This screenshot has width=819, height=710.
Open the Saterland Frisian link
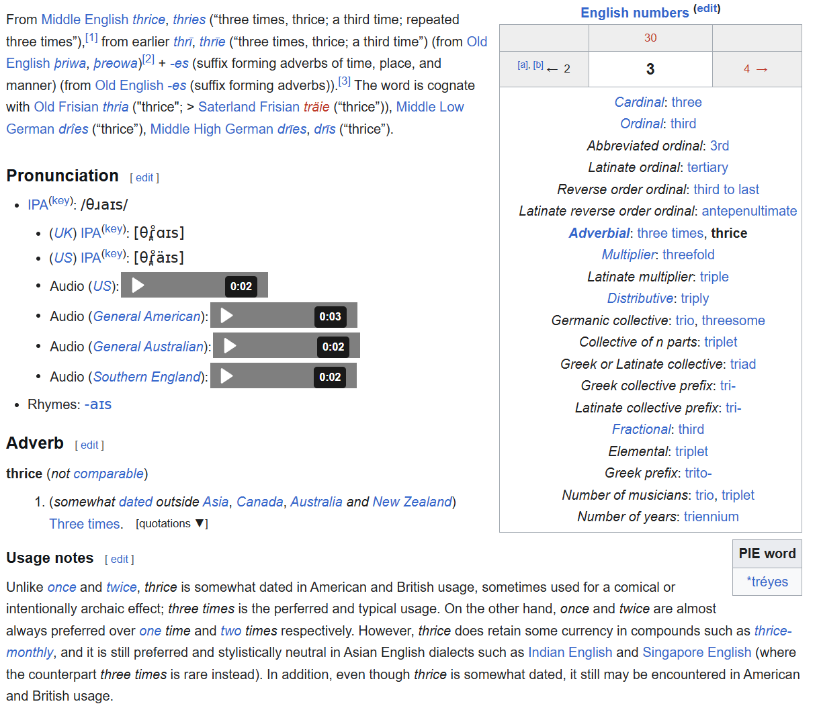249,107
